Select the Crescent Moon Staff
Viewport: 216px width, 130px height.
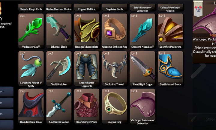142,31
